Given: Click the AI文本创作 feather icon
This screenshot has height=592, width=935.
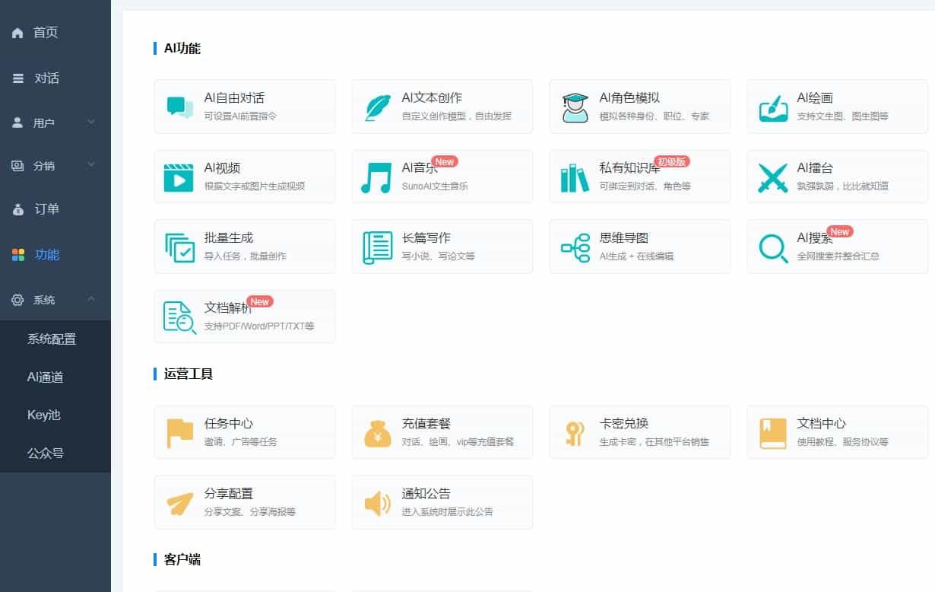Looking at the screenshot, I should click(x=378, y=107).
